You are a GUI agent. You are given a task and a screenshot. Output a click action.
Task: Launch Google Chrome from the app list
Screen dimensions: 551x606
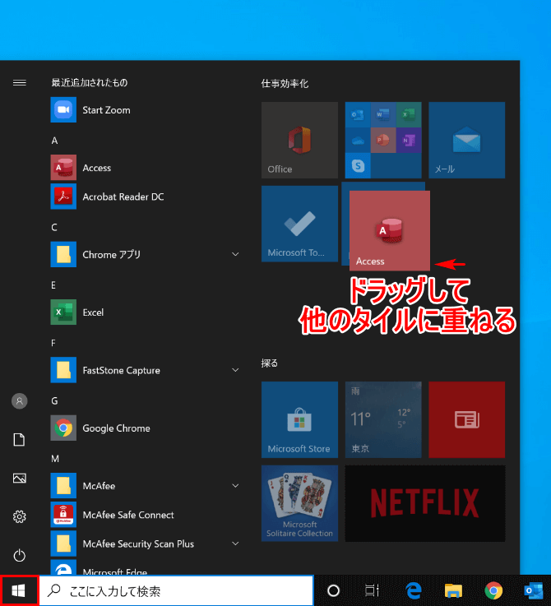pyautogui.click(x=145, y=428)
